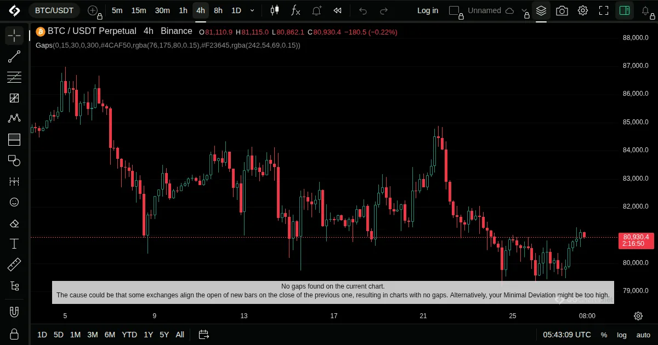Screen dimensions: 658x345
Task: Select the trend line drawing tool
Action: pyautogui.click(x=14, y=56)
